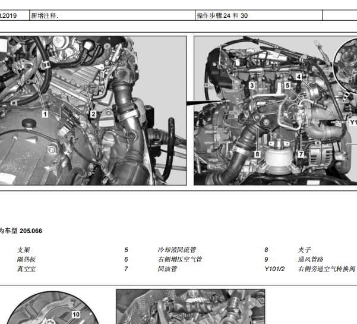Click callout label 8 in right photo
The width and height of the screenshot is (357, 324).
[257, 154]
